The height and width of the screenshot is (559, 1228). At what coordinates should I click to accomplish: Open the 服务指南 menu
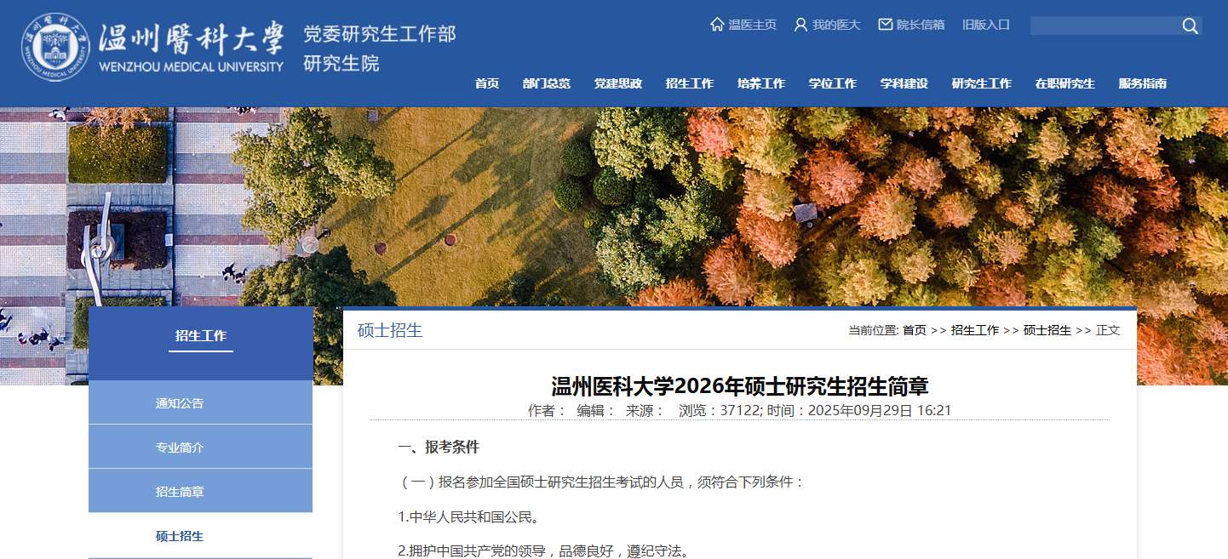[x=1143, y=83]
